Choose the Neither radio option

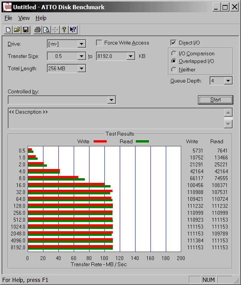point(174,70)
